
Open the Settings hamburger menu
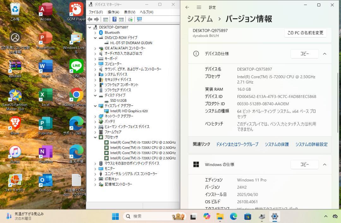pyautogui.click(x=199, y=7)
